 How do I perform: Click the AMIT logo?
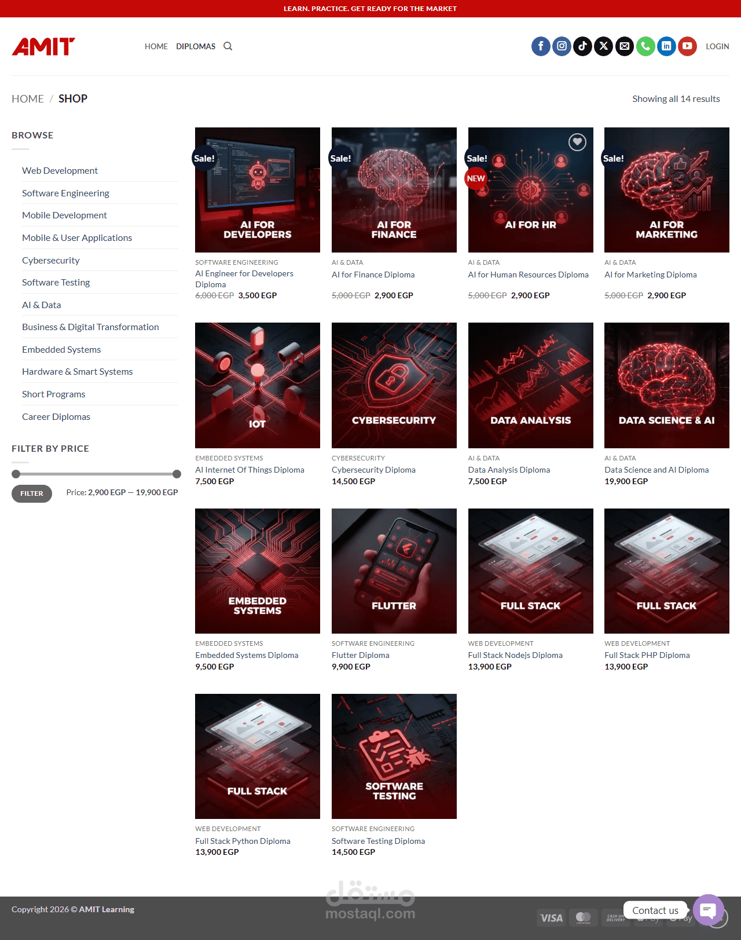pyautogui.click(x=43, y=46)
